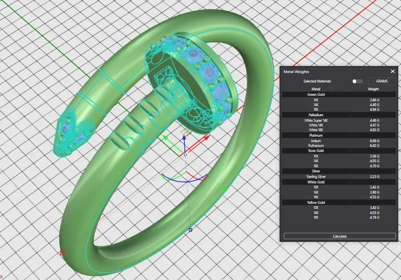Click the Weight column header
The width and height of the screenshot is (401, 280).
(373, 89)
